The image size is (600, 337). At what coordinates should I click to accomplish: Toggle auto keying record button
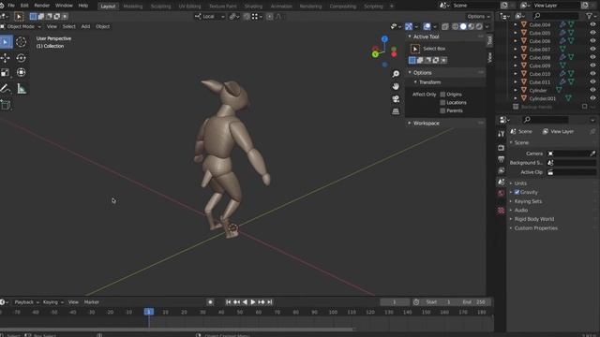click(210, 302)
